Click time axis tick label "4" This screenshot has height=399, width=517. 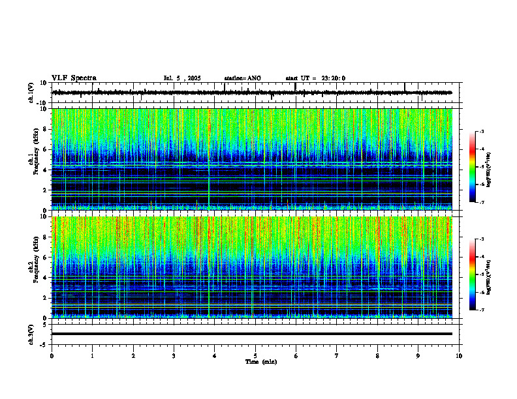215,356
